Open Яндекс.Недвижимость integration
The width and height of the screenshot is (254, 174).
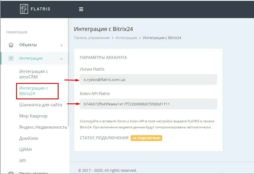click(43, 127)
